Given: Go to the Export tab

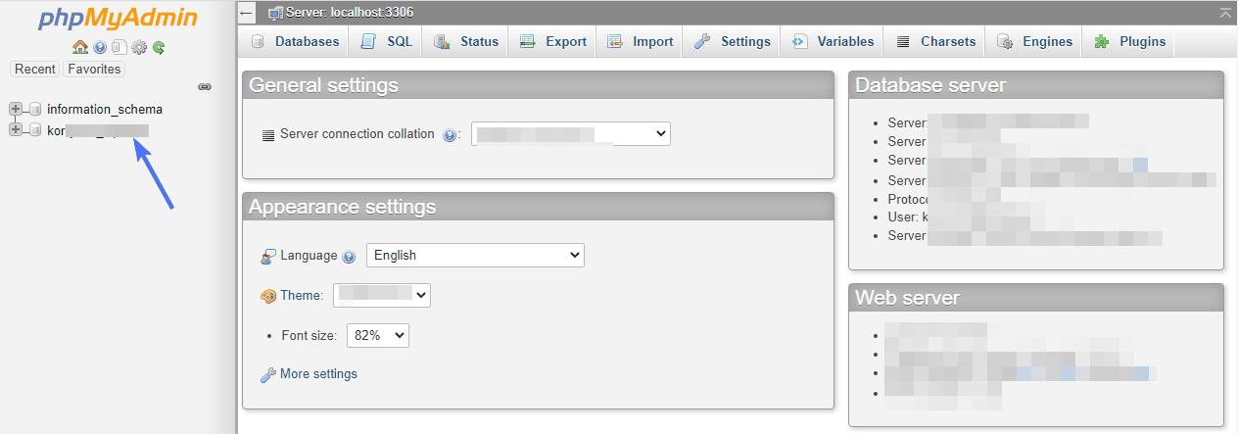Looking at the screenshot, I should pos(552,41).
